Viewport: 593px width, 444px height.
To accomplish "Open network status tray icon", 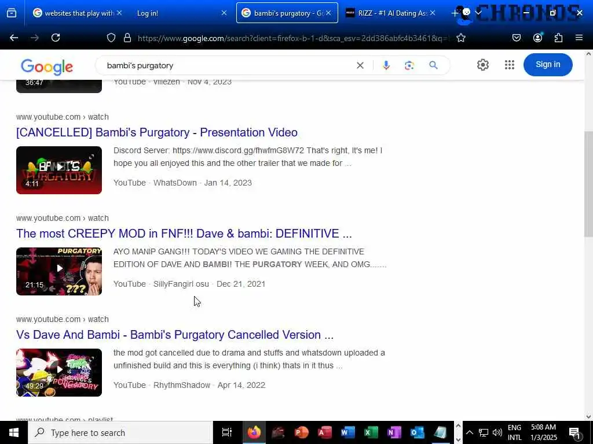I will (484, 432).
